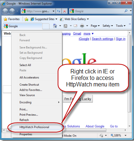Expand the command bar overflow chevron
The height and width of the screenshot is (141, 134).
(130, 24)
